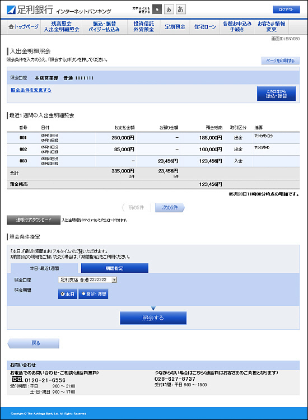This screenshot has height=420, width=308.
Task: Select the 本日 radio option
Action: (68, 294)
